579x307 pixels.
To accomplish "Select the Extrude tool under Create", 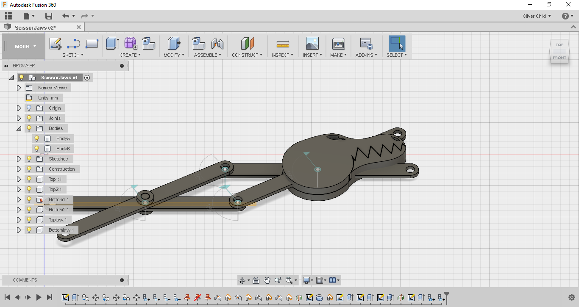I will (111, 44).
